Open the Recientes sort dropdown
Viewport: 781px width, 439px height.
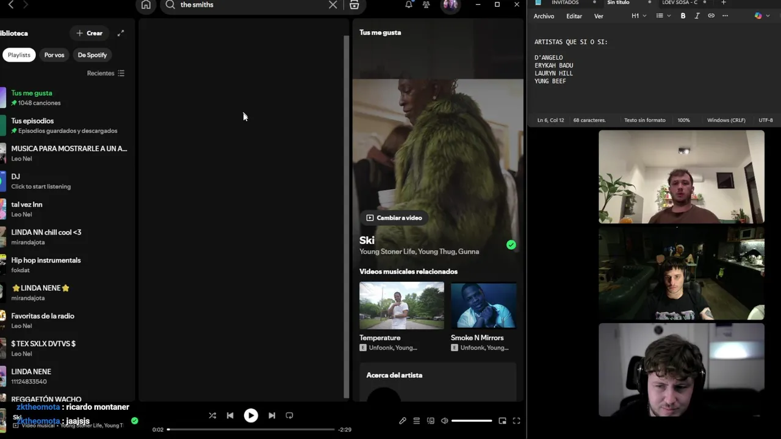point(106,73)
